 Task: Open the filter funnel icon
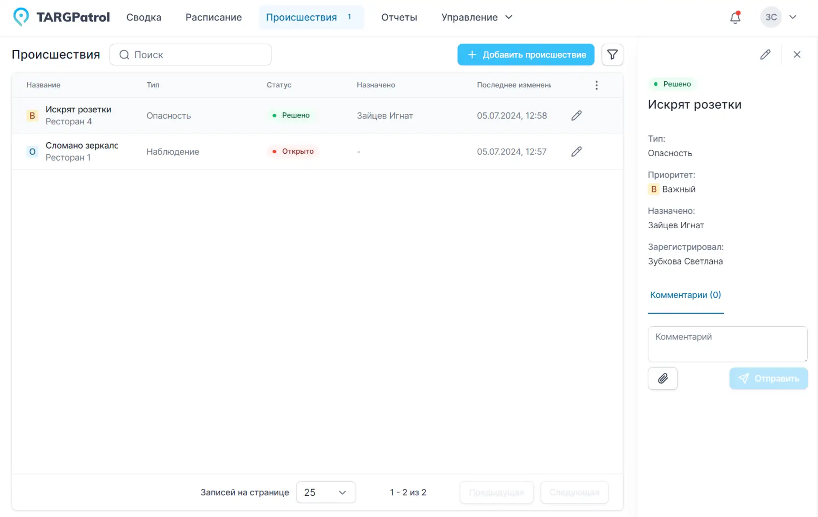(612, 55)
